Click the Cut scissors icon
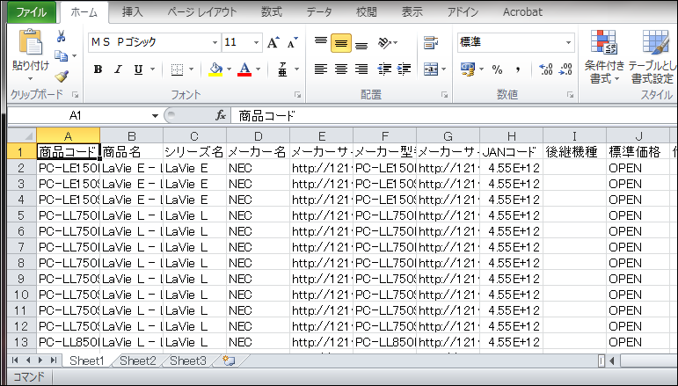 (62, 37)
